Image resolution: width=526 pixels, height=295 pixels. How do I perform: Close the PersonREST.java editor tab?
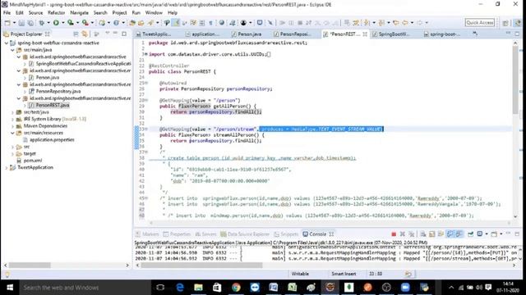point(365,34)
